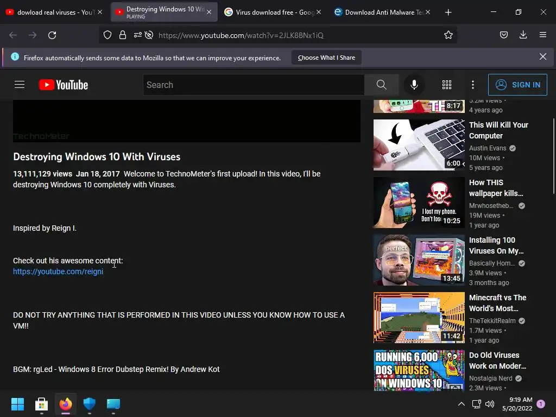This screenshot has width=556, height=417.
Task: Close the 'Virus download free' tab
Action: 319,12
